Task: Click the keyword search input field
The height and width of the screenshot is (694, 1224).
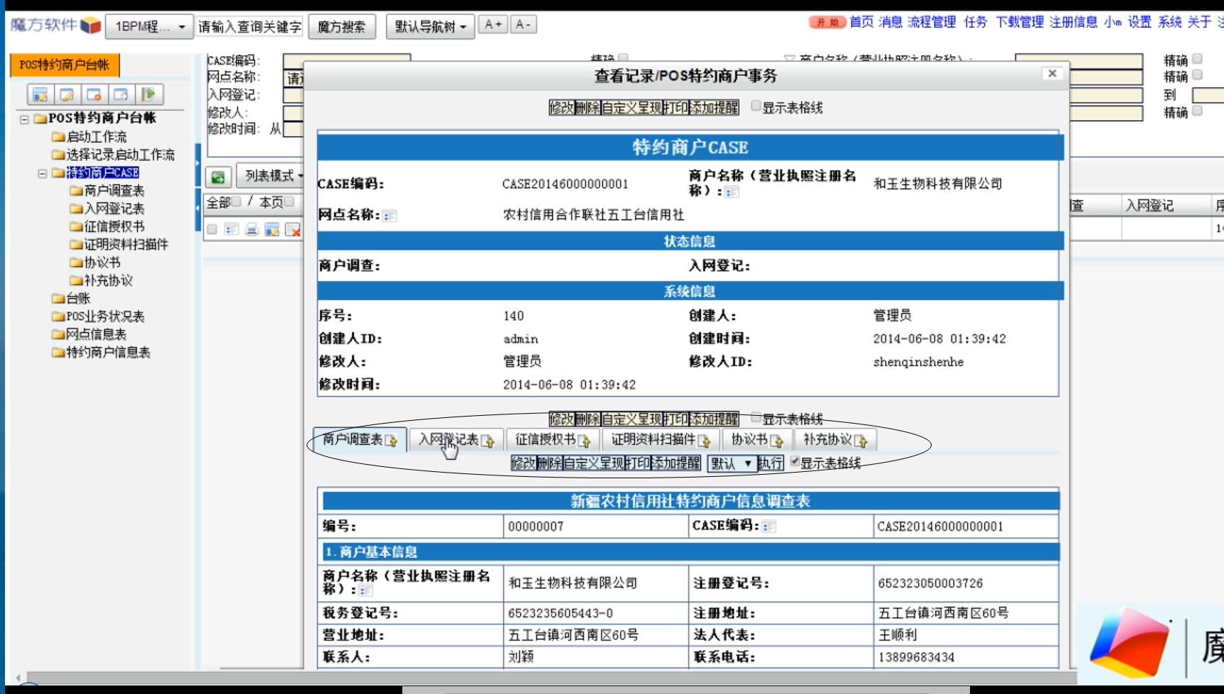Action: (249, 27)
